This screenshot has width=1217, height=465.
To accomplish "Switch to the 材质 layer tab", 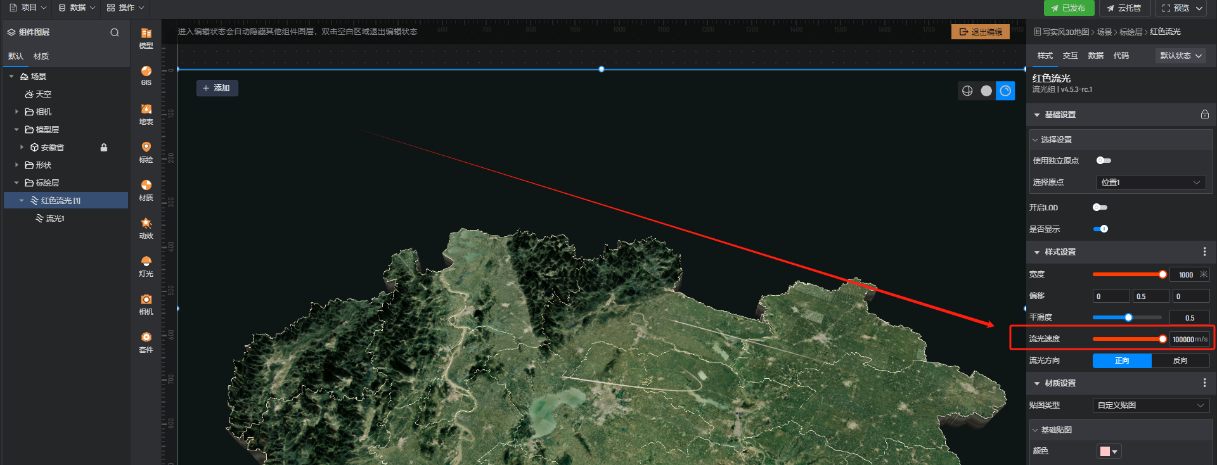I will 41,56.
